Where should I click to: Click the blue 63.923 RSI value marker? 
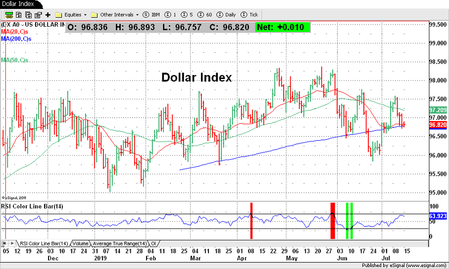pos(438,216)
